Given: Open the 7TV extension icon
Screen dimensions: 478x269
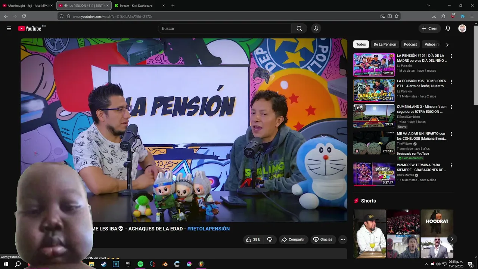Looking at the screenshot, I should (462, 16).
